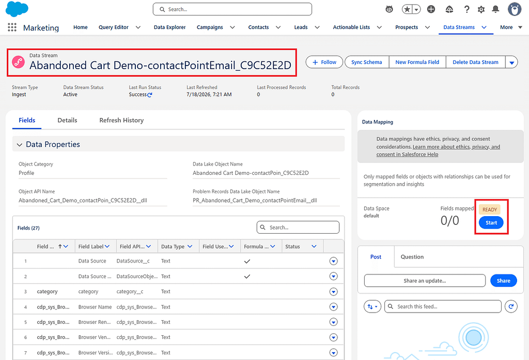
Task: Focus the Fields search box
Action: pos(298,227)
